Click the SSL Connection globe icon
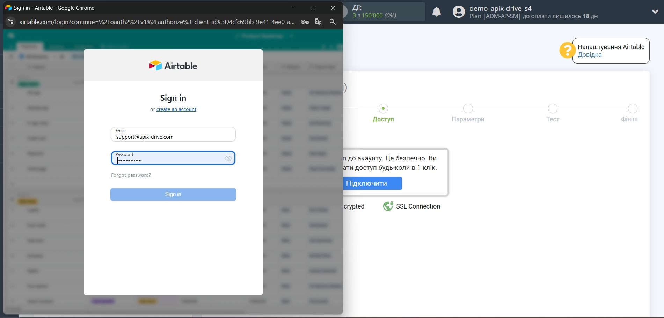The image size is (664, 318). pyautogui.click(x=388, y=206)
